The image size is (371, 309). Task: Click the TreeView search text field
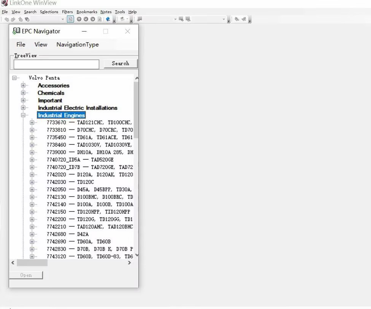(x=56, y=64)
